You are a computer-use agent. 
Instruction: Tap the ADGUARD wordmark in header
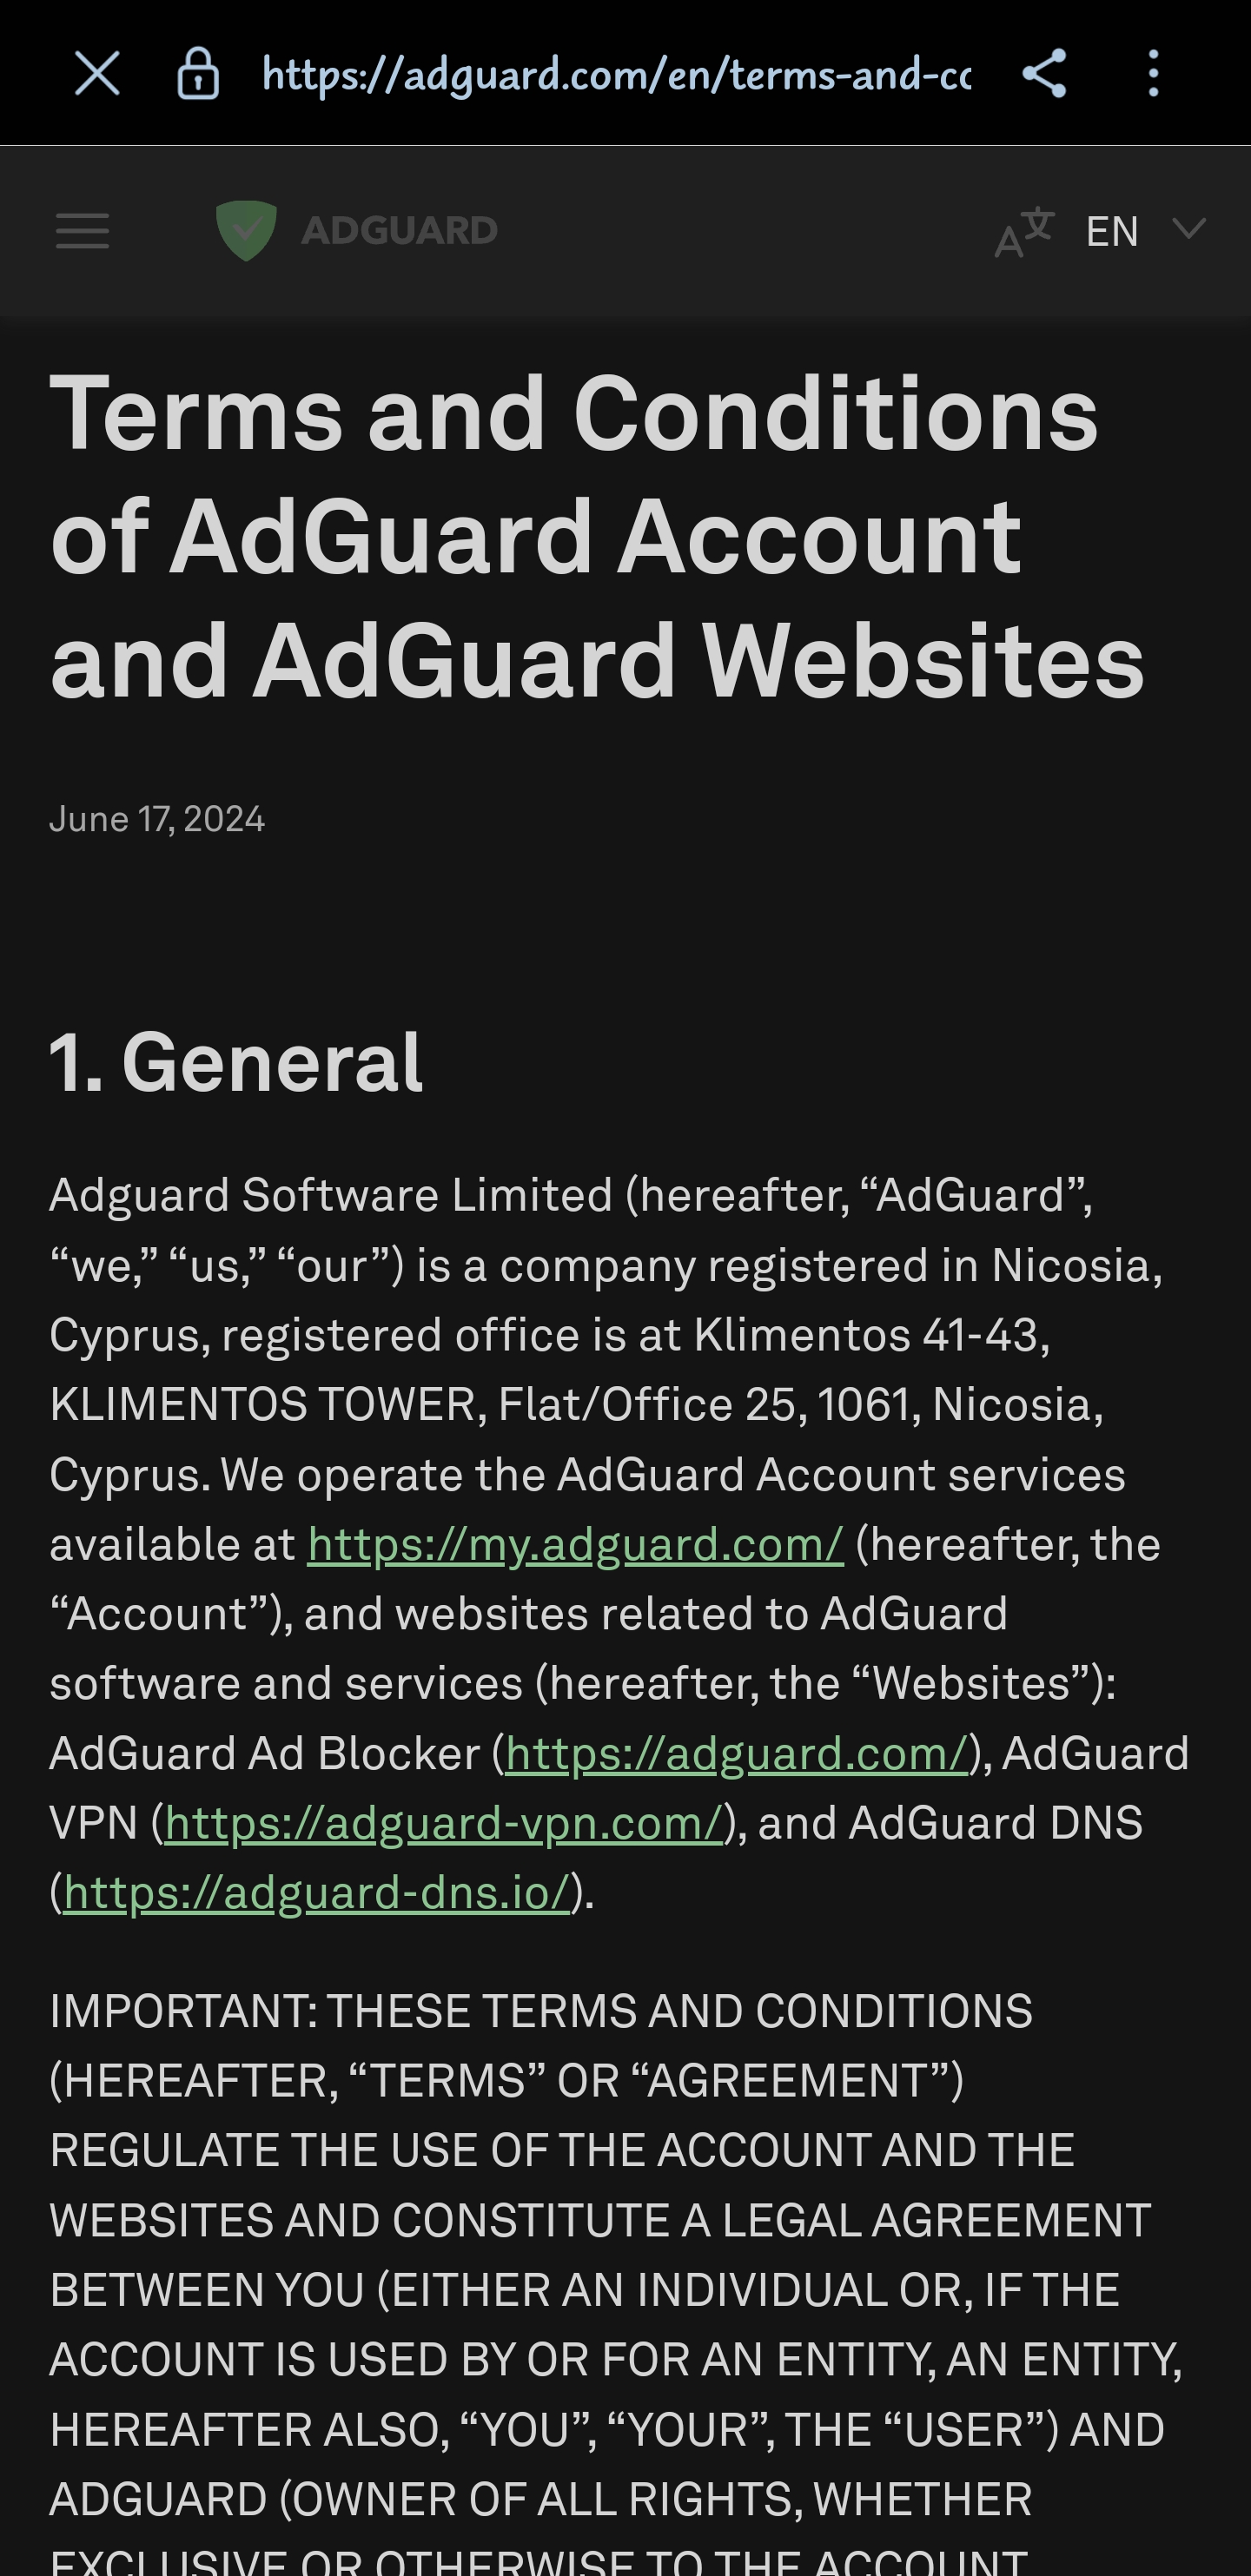pyautogui.click(x=399, y=231)
